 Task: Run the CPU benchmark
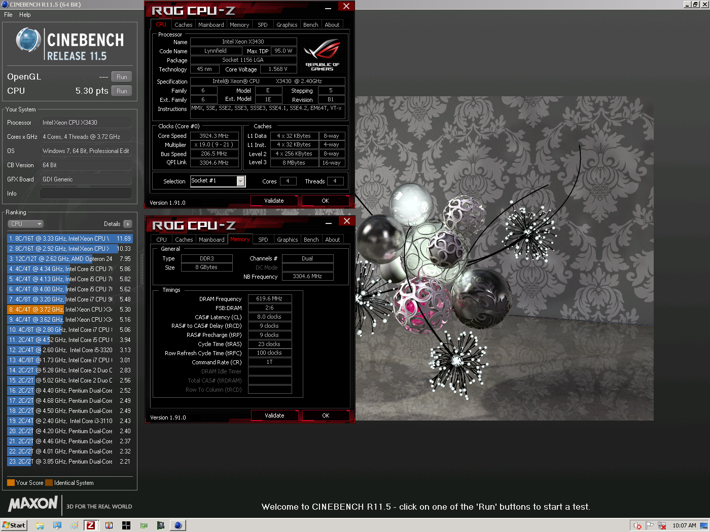122,91
